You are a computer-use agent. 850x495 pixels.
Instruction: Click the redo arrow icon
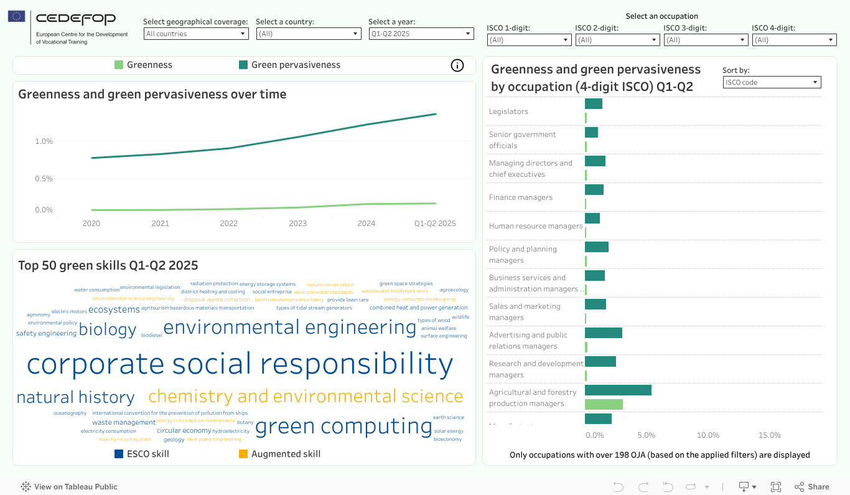coord(643,487)
